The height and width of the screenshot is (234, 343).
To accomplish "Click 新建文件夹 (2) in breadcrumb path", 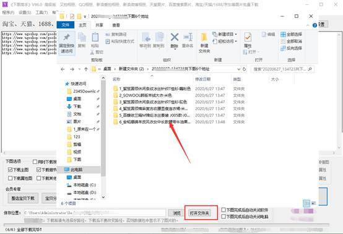I will click(131, 69).
